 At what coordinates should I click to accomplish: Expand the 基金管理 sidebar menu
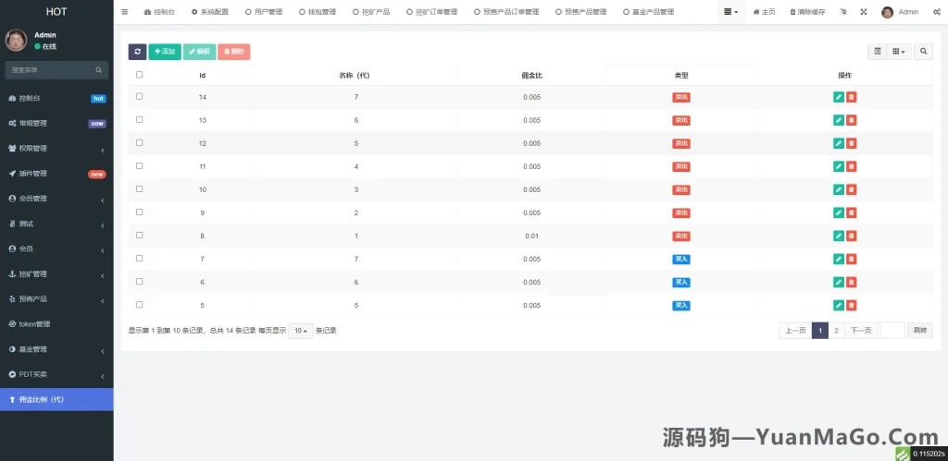click(56, 349)
